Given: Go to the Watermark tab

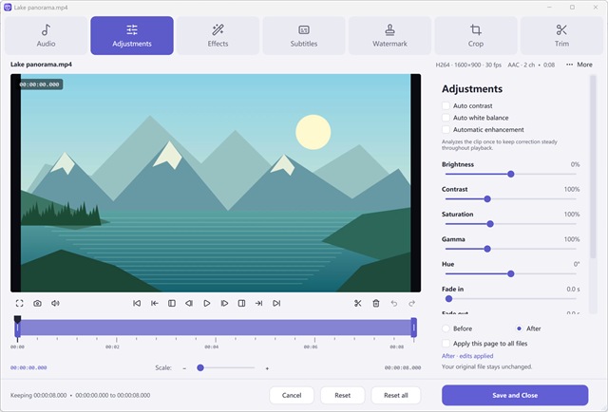Looking at the screenshot, I should point(389,35).
